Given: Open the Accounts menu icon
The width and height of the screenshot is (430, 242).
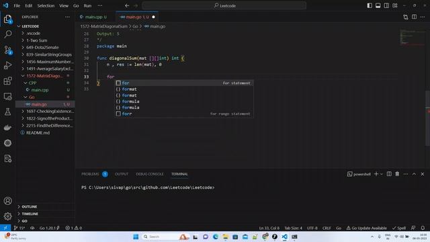Looking at the screenshot, I should (x=7, y=200).
